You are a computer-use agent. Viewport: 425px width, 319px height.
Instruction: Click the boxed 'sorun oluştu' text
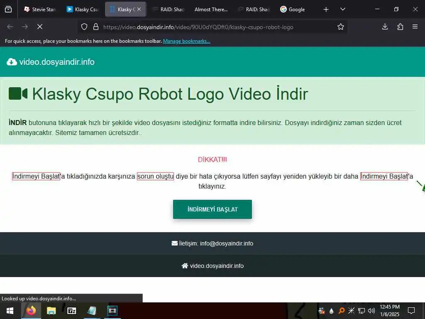click(x=155, y=176)
